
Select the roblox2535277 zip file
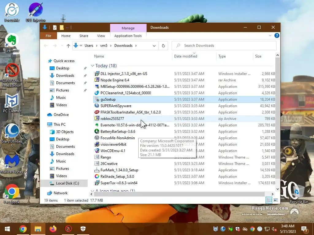(112, 119)
